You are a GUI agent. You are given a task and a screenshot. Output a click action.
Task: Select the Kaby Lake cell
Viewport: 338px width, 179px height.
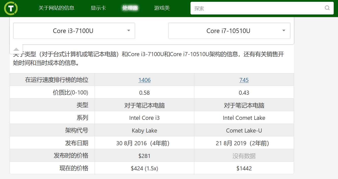(144, 131)
